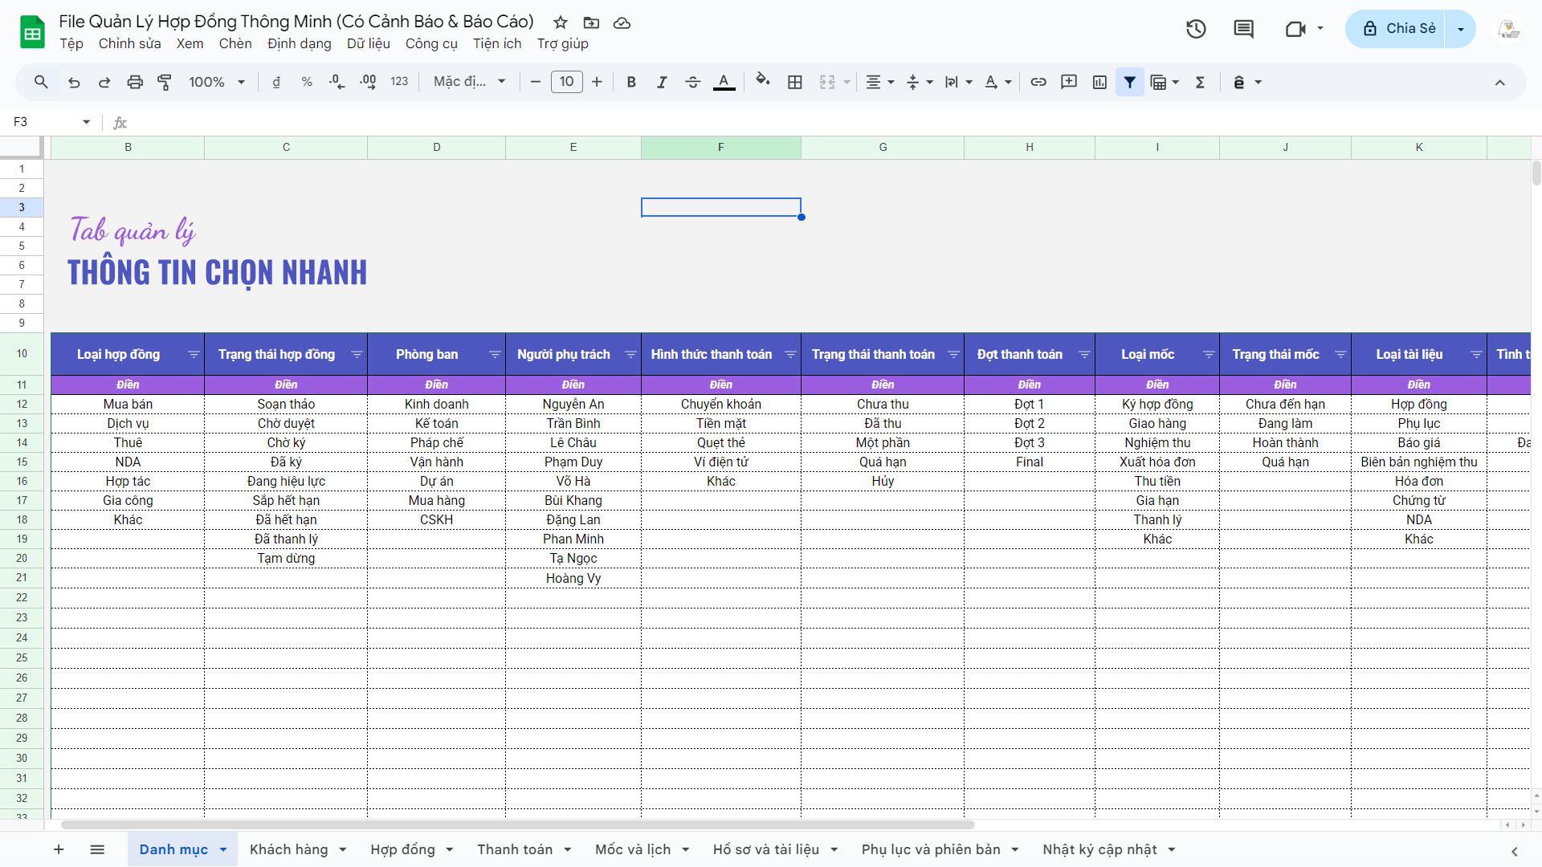Open the Dữ liệu menu
The height and width of the screenshot is (867, 1542).
[368, 43]
